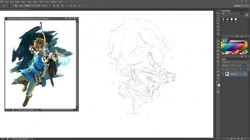Open the Brush Presets panel menu
The height and width of the screenshot is (140, 250).
click(248, 11)
